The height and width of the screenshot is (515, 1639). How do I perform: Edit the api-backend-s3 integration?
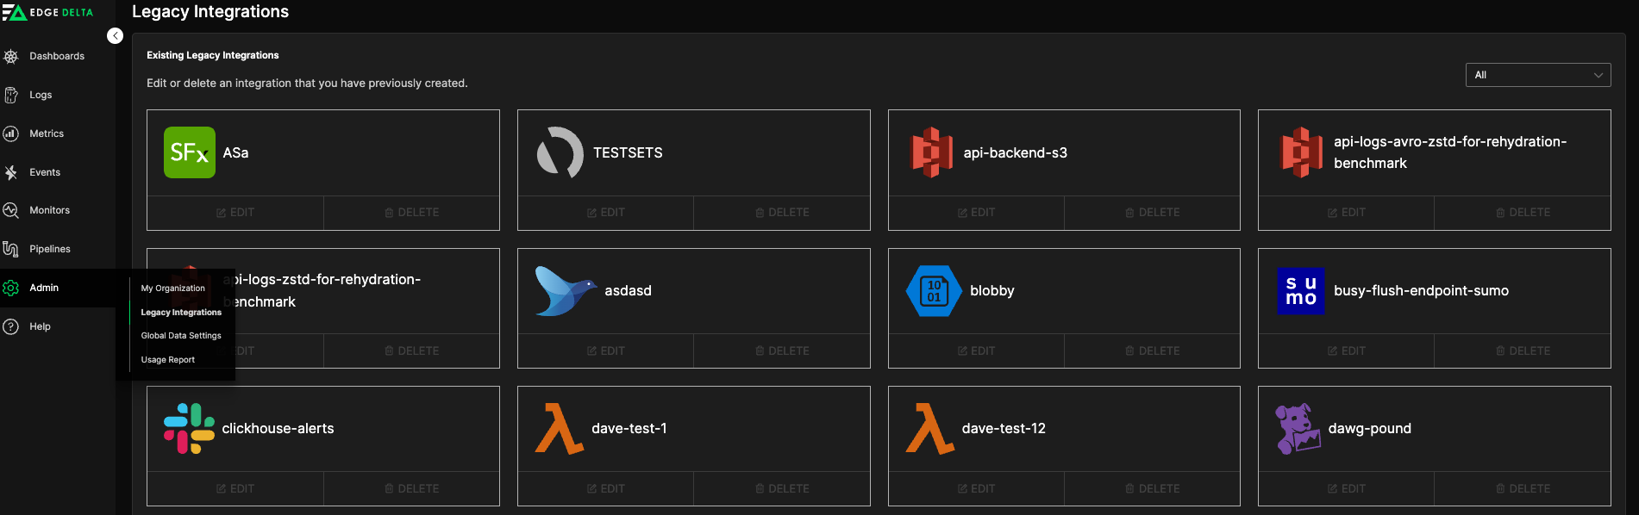pyautogui.click(x=976, y=213)
